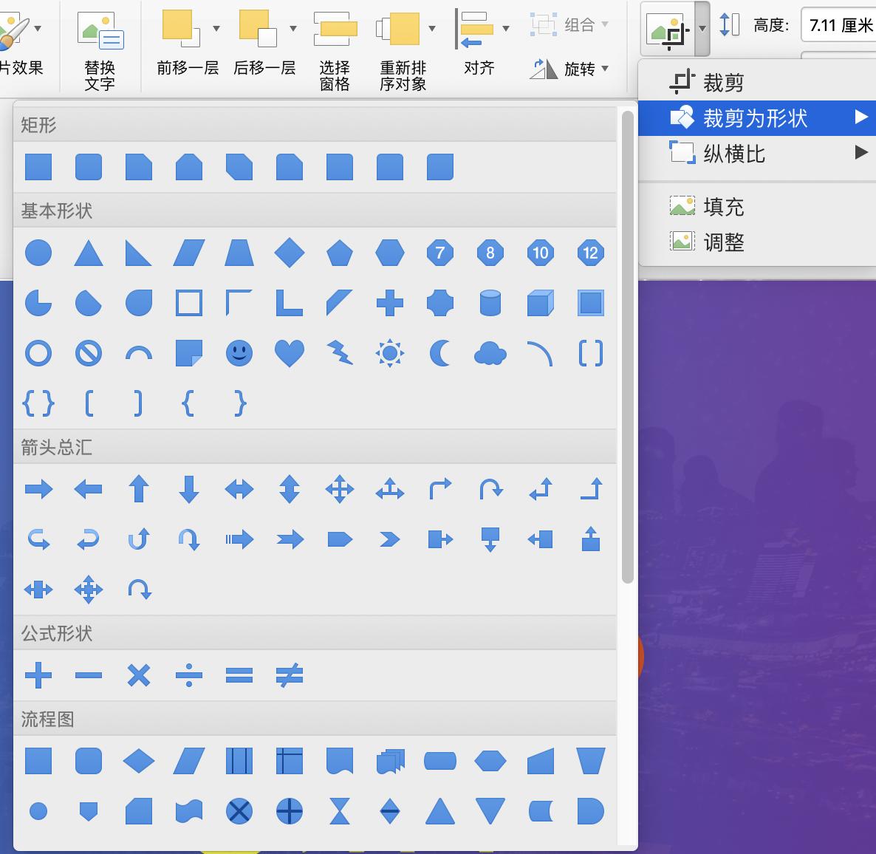Select the cube shape
This screenshot has height=854, width=876.
[540, 303]
